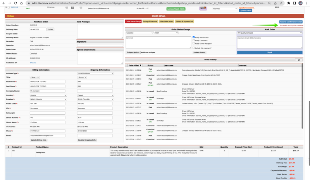Toggle the browser side panel icon

294,3
